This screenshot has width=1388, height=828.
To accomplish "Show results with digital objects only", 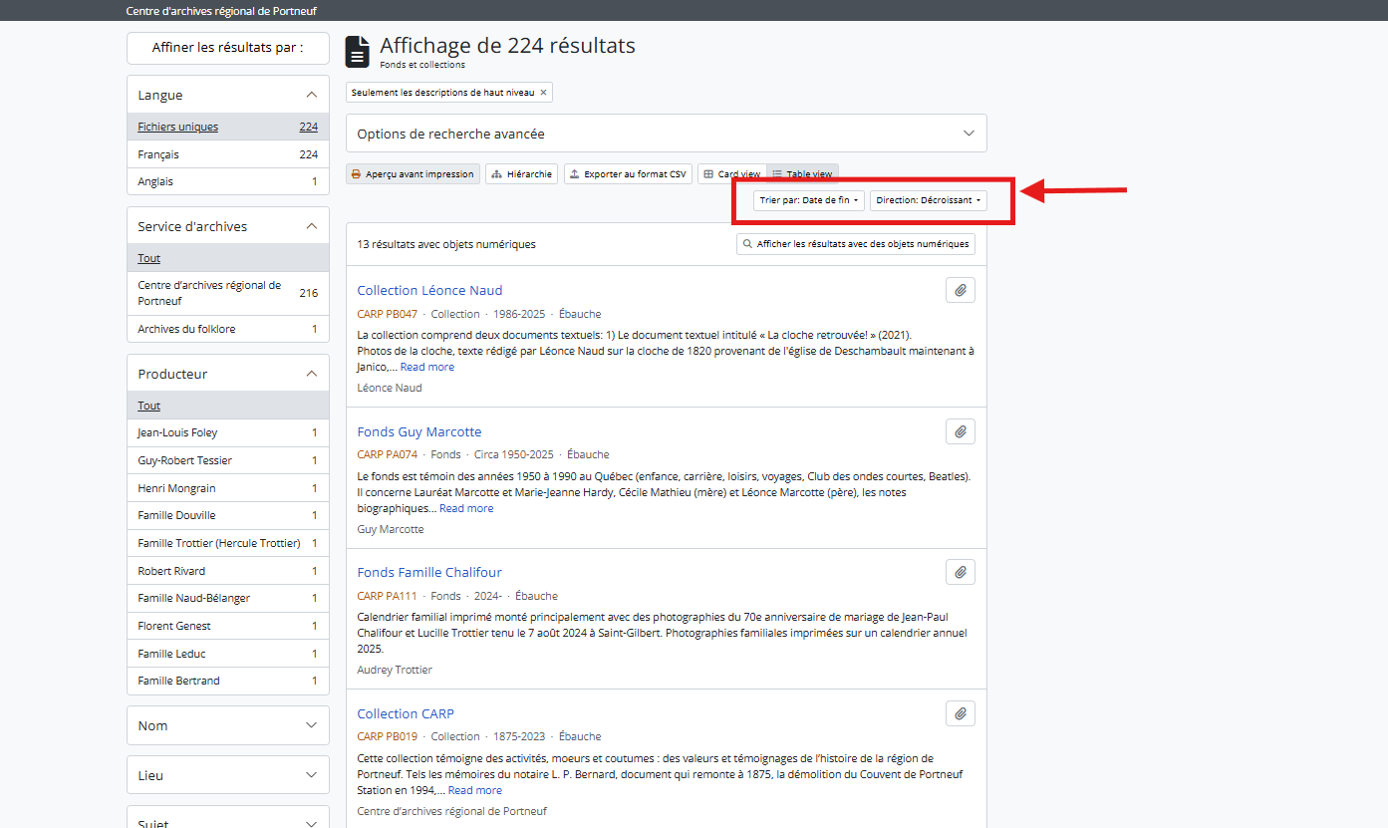I will click(855, 244).
